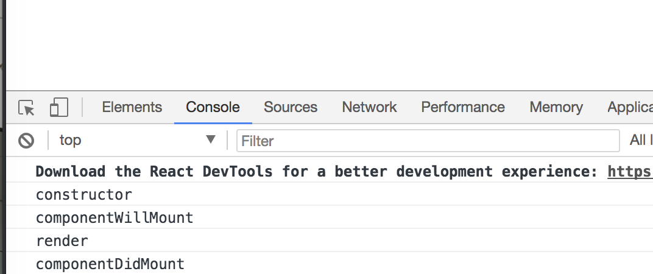The width and height of the screenshot is (653, 274).
Task: Click the "componentWillMount" log entry
Action: (x=115, y=217)
